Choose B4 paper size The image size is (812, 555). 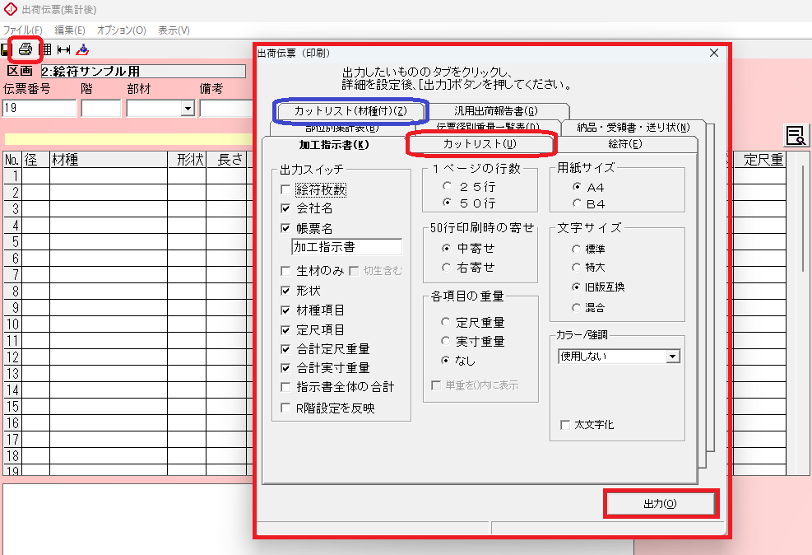(x=578, y=203)
